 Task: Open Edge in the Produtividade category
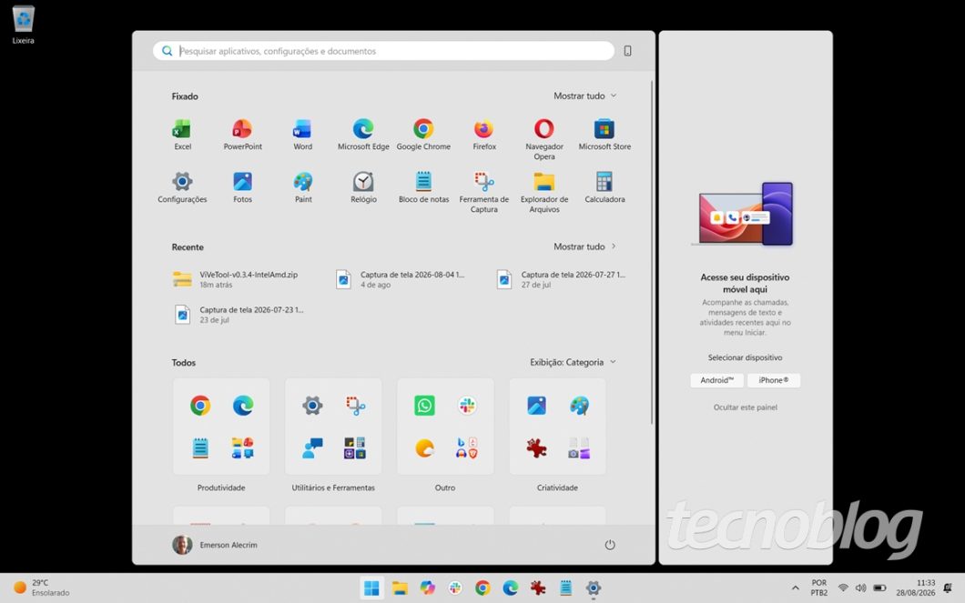[243, 406]
